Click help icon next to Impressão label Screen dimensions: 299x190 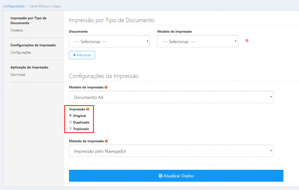click(88, 109)
